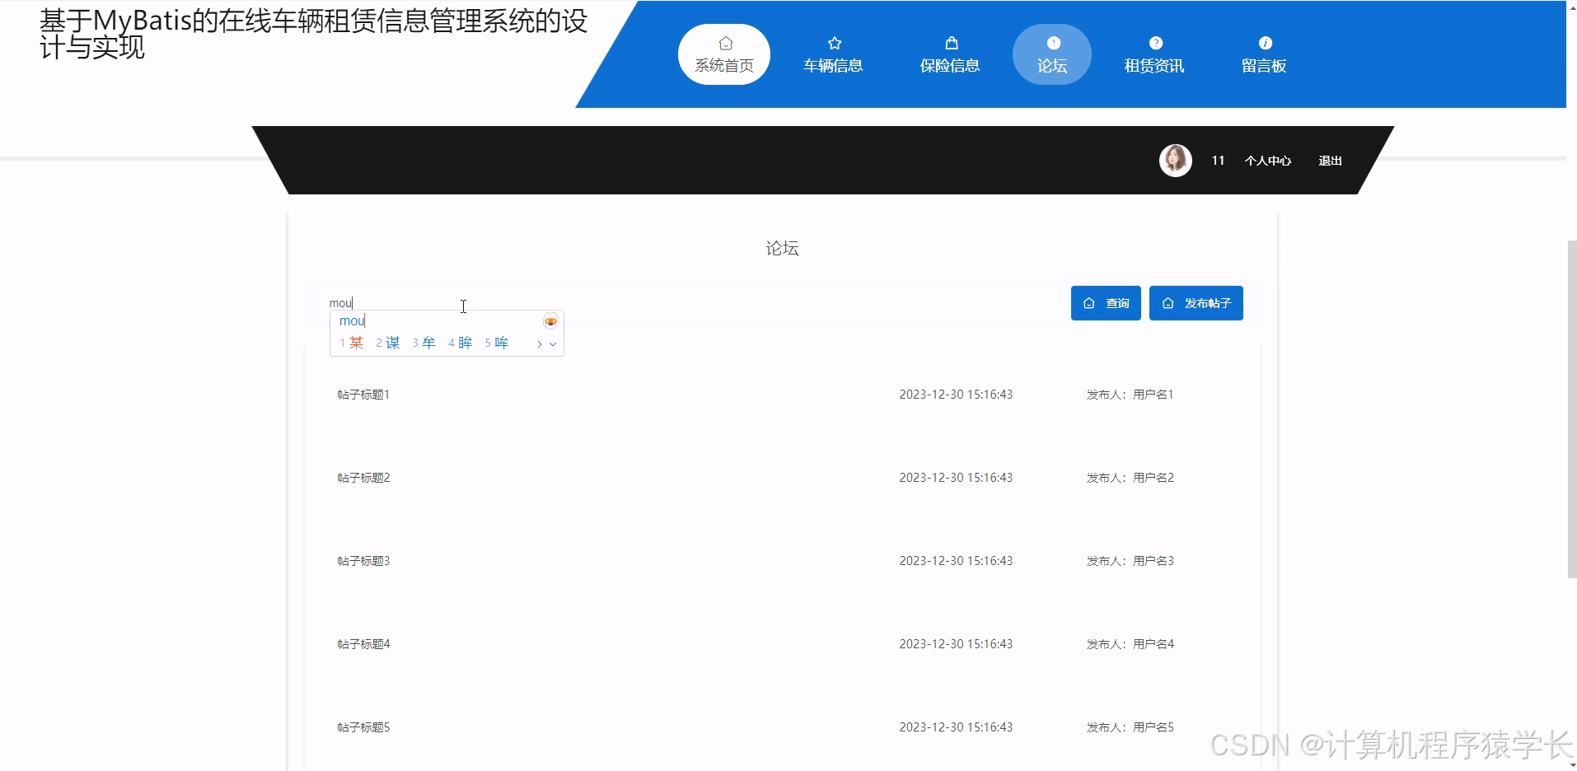This screenshot has width=1577, height=771.
Task: Click publisher text 用户名5
Action: 1154,727
